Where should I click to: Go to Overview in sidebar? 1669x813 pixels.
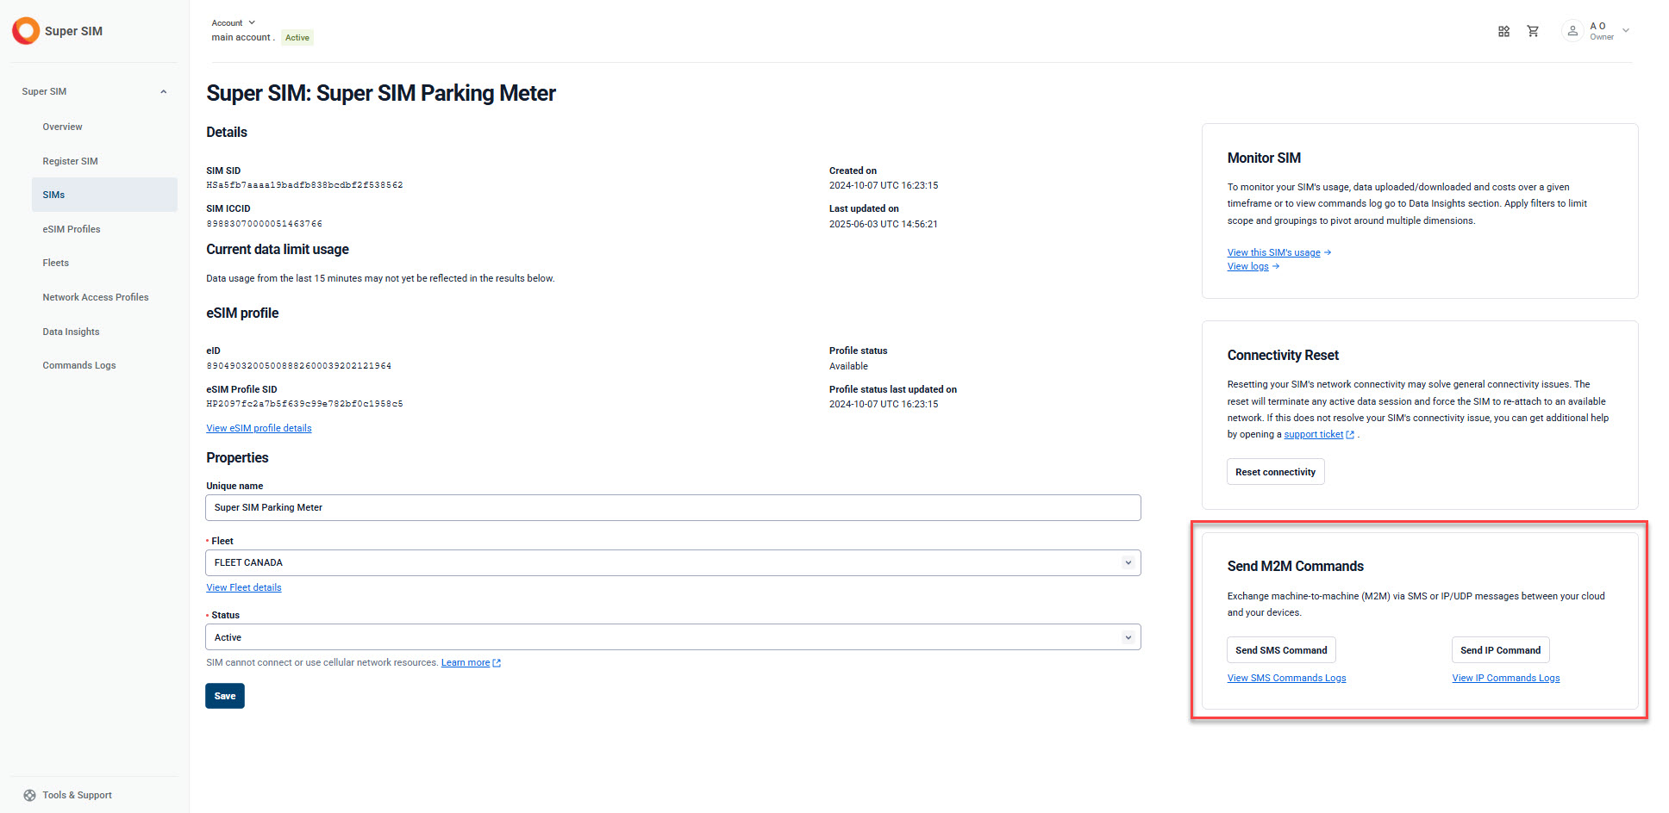(x=63, y=127)
